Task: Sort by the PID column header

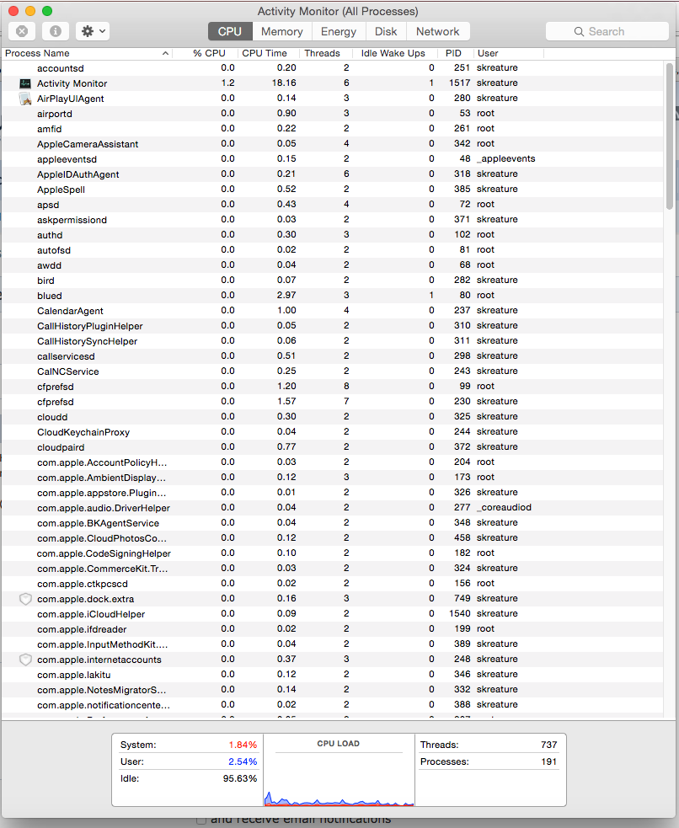Action: [x=456, y=53]
